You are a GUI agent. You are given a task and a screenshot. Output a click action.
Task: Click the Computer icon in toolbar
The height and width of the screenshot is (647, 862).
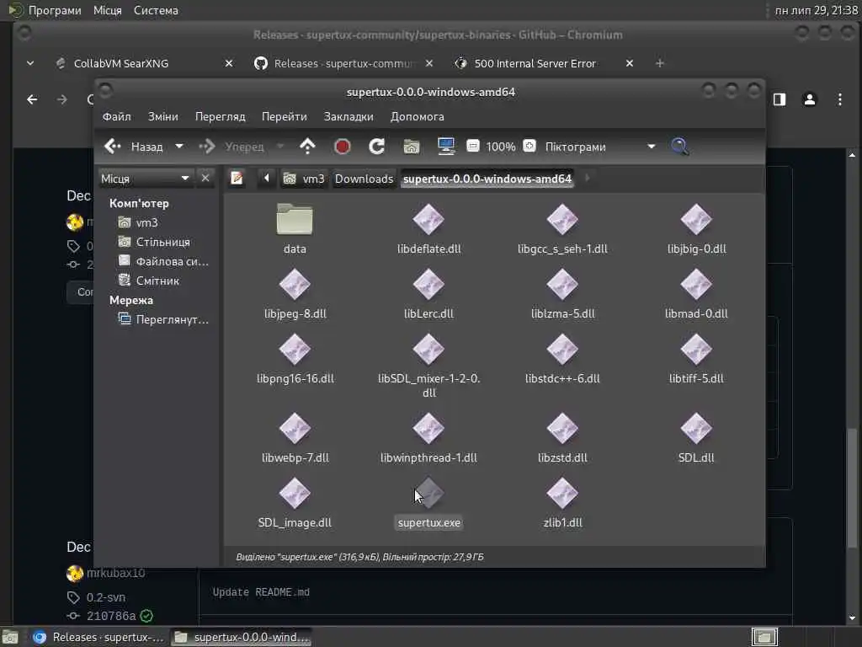(x=446, y=147)
